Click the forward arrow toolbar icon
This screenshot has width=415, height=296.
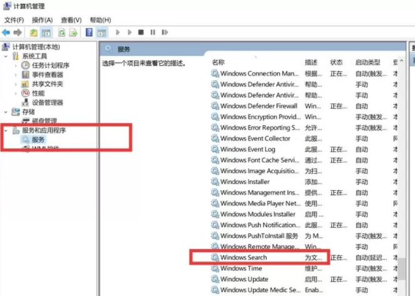click(18, 33)
